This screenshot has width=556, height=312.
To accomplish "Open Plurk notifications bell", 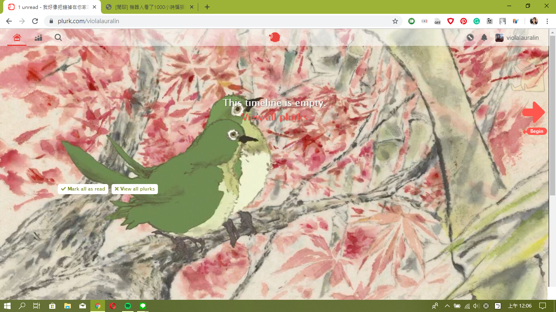I will (x=484, y=38).
